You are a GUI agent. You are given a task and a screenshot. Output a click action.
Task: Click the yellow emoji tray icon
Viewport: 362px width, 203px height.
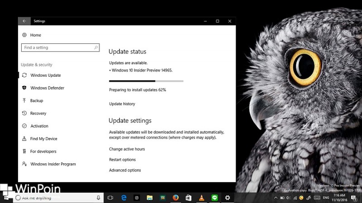pyautogui.click(x=301, y=198)
